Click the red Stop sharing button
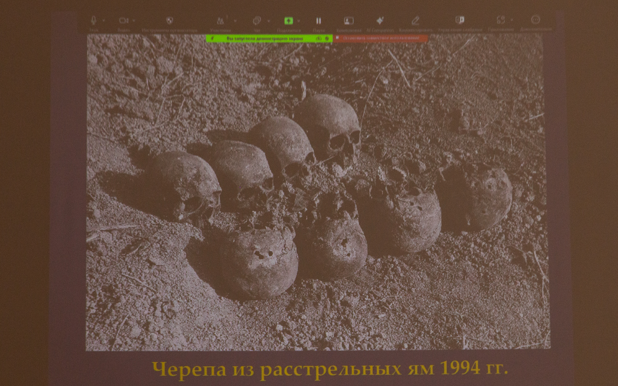This screenshot has height=386, width=618. click(380, 38)
